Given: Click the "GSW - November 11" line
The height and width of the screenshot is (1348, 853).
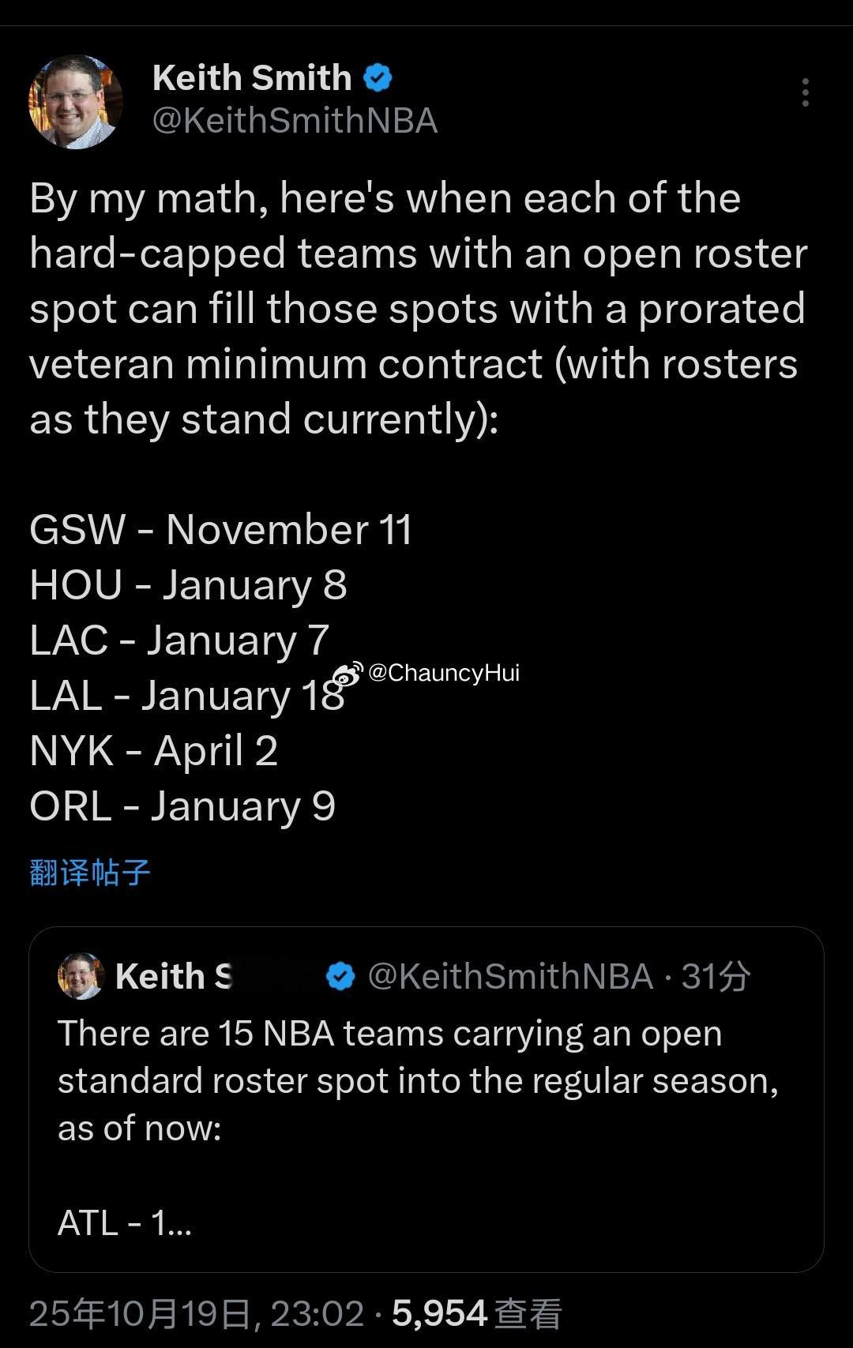Looking at the screenshot, I should [220, 529].
